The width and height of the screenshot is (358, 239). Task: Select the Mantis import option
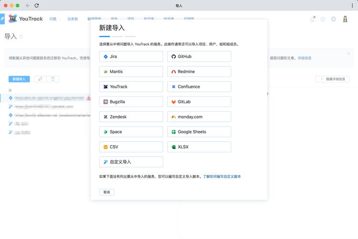pyautogui.click(x=131, y=72)
